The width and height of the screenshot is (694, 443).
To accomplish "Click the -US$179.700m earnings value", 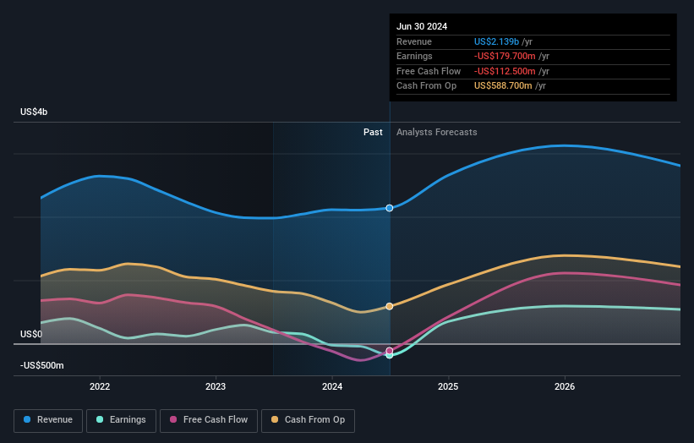I will (505, 56).
